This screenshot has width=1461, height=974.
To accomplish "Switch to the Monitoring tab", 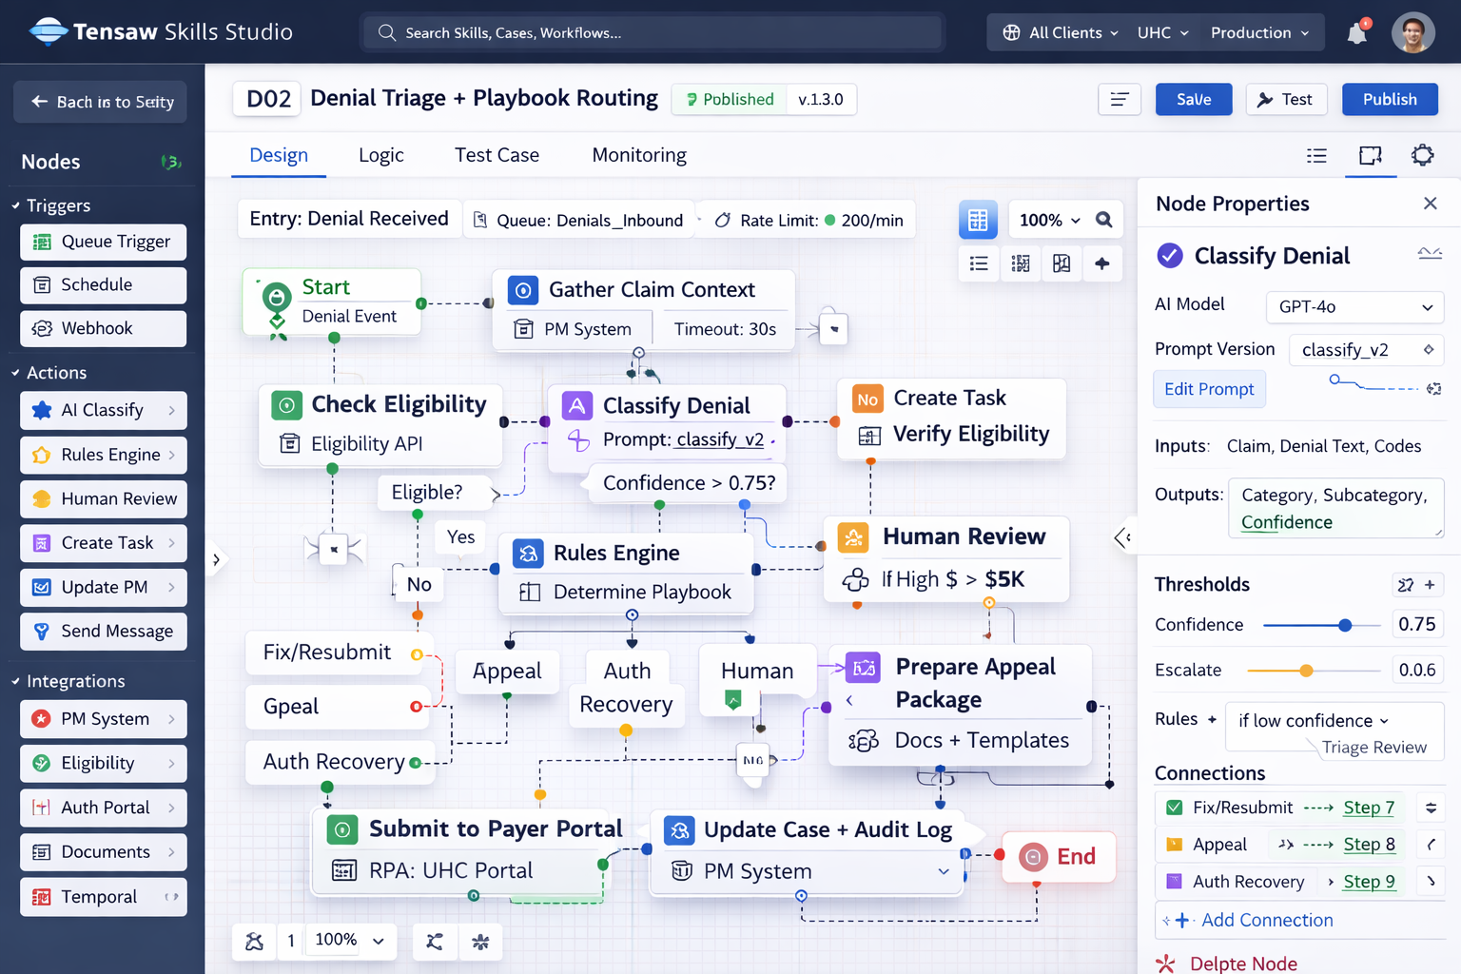I will pos(638,155).
